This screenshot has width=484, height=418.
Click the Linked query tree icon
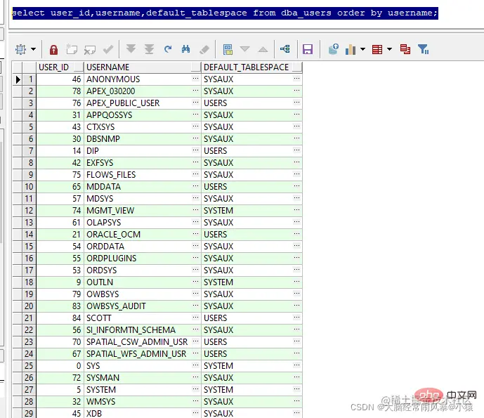(285, 48)
